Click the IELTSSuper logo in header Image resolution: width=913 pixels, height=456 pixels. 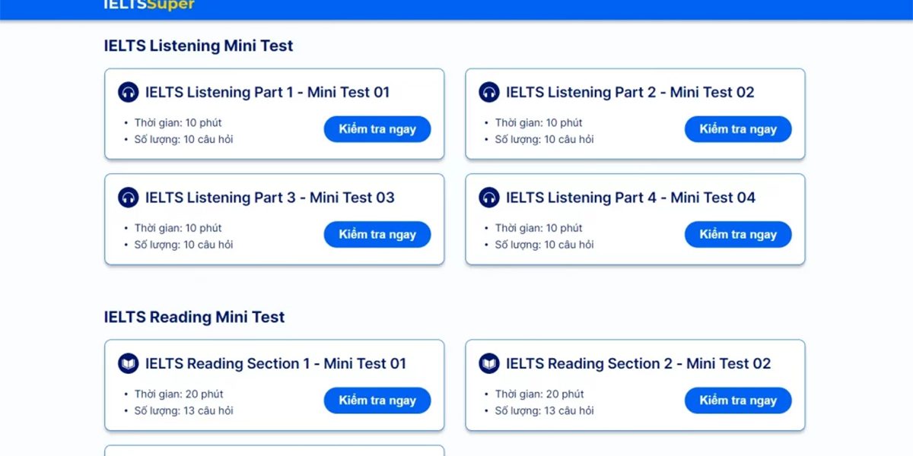(x=149, y=5)
